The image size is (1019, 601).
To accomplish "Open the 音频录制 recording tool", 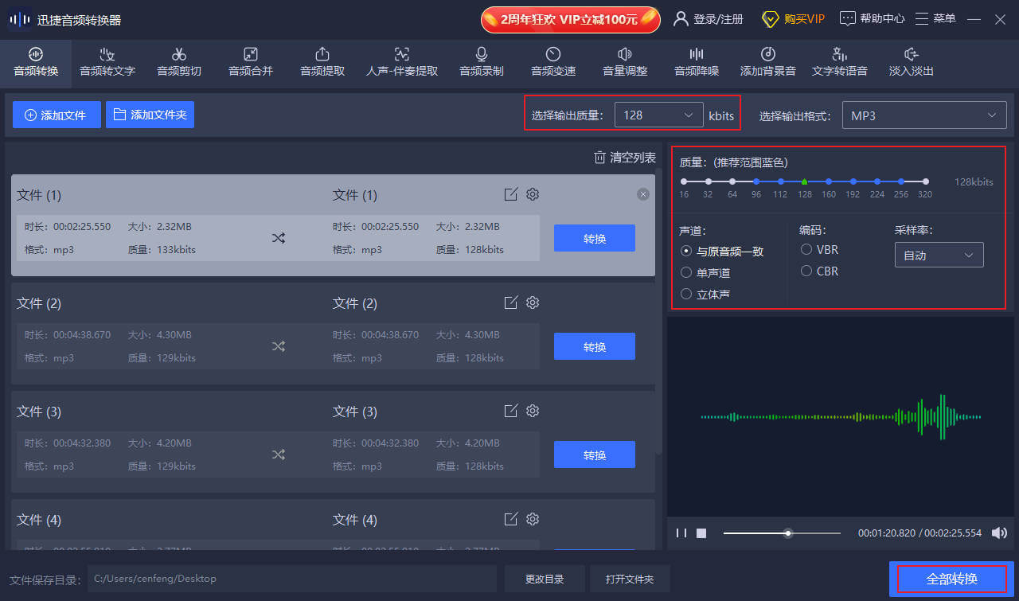I will point(481,63).
